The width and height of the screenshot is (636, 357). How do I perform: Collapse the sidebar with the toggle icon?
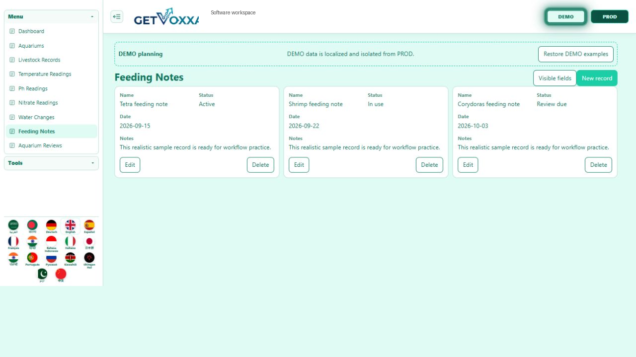tap(117, 16)
